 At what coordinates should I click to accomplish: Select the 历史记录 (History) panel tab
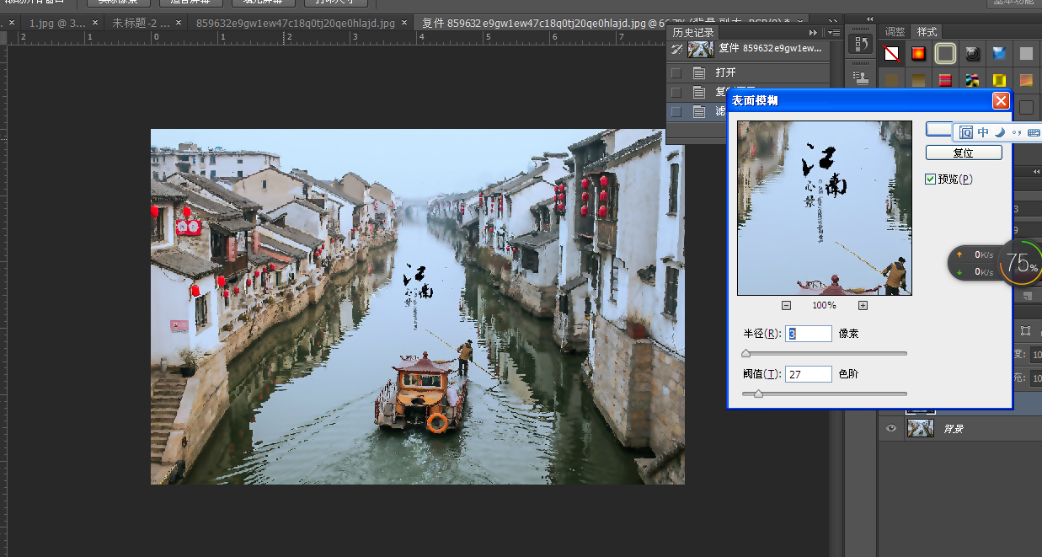click(693, 32)
